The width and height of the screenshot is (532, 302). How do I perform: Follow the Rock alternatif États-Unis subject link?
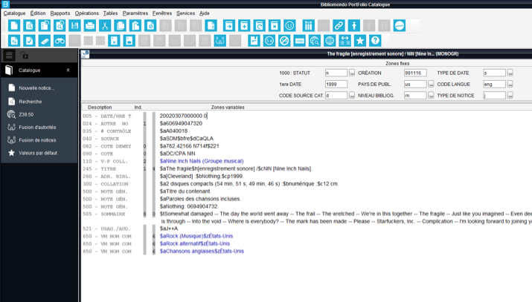coord(195,243)
